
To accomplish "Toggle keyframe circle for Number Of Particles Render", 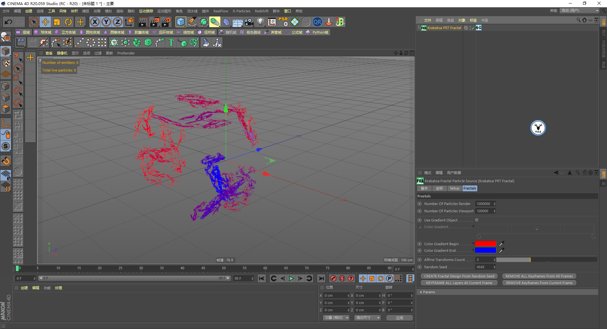I will (420, 204).
